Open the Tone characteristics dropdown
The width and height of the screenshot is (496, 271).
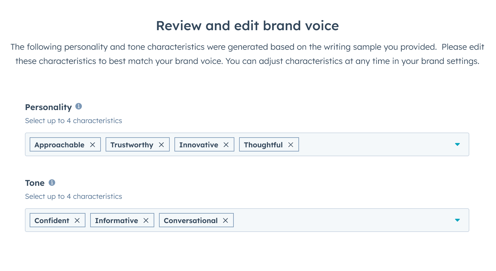(458, 220)
